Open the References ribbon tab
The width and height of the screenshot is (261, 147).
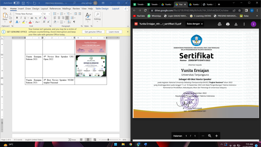(55, 9)
